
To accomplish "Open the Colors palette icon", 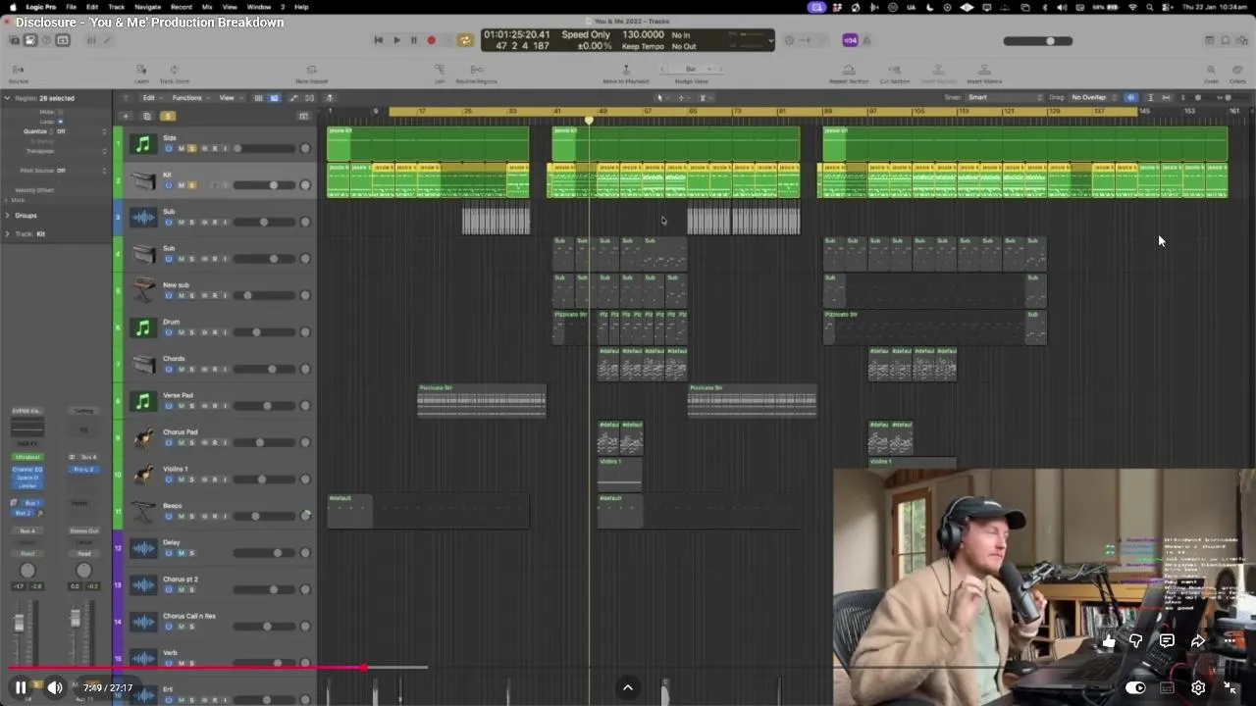I will pyautogui.click(x=1237, y=74).
